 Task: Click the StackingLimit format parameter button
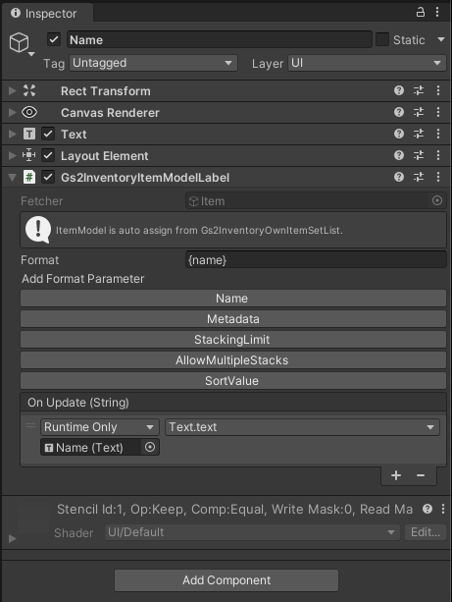point(233,340)
